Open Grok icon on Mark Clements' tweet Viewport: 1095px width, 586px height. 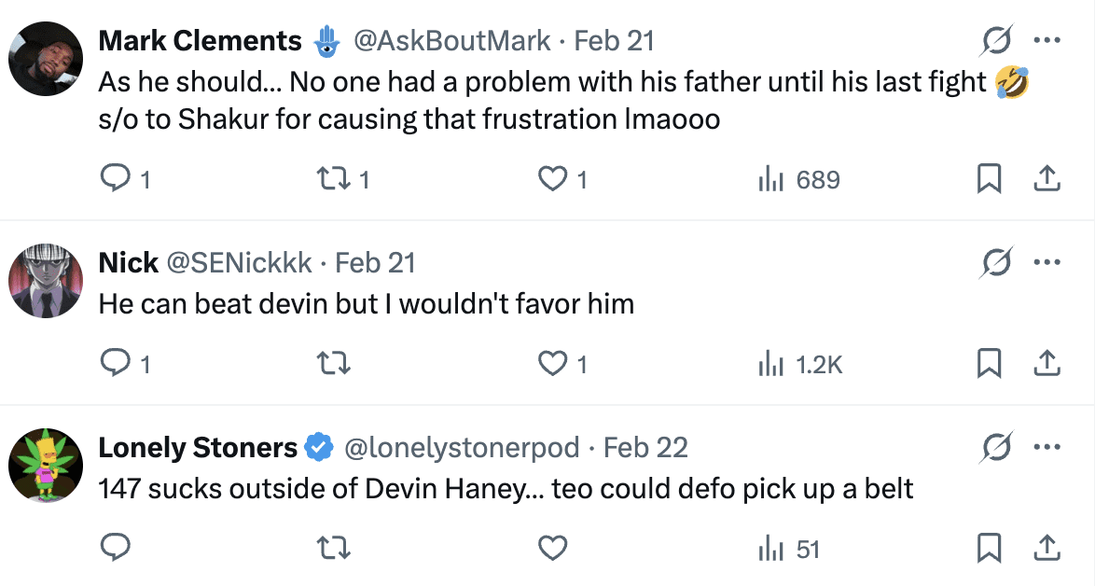tap(996, 41)
